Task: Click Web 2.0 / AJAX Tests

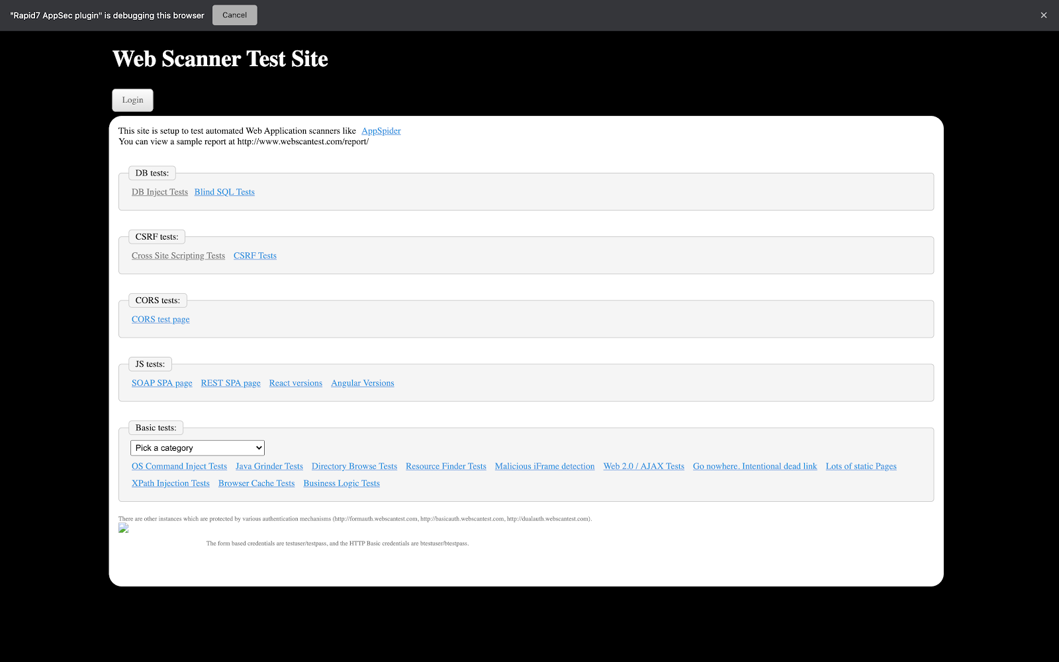Action: tap(643, 467)
